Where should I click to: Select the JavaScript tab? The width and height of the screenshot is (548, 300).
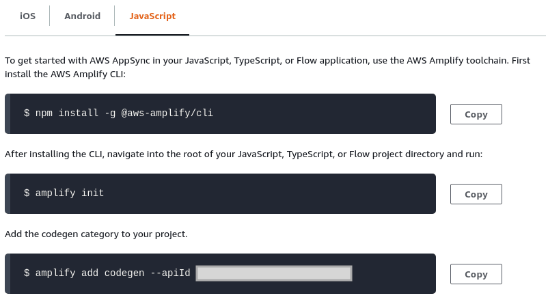[x=152, y=16]
